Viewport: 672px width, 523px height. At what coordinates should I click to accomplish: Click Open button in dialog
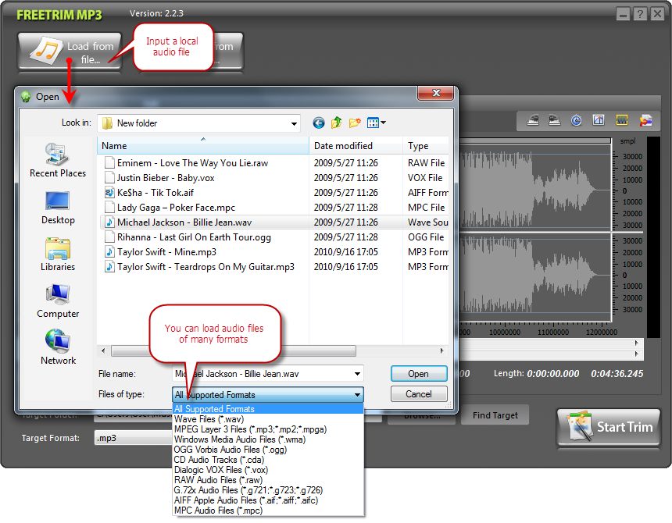tap(419, 374)
